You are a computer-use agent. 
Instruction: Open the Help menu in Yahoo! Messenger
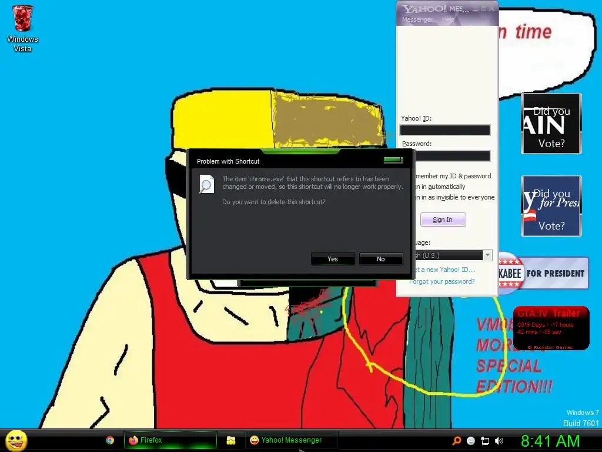pos(448,19)
